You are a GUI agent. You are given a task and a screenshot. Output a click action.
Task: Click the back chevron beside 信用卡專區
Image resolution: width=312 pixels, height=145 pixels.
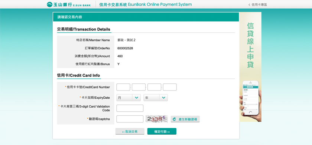[249, 5]
